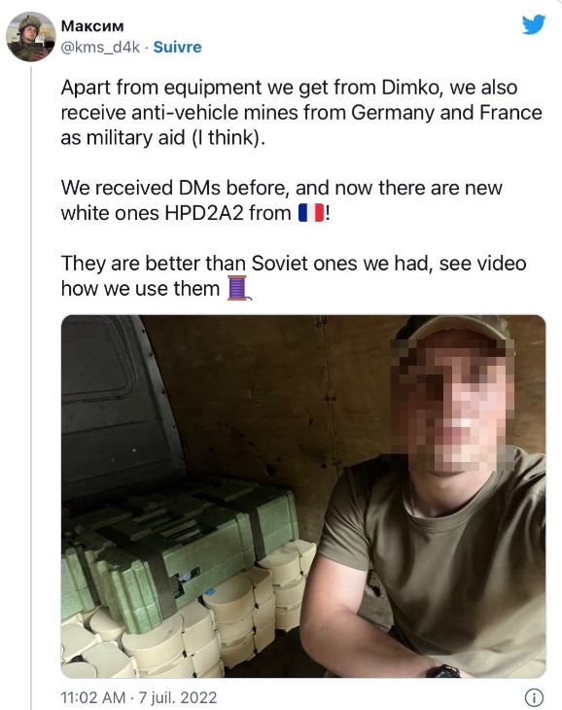Open the tweet info icon

pyautogui.click(x=534, y=696)
